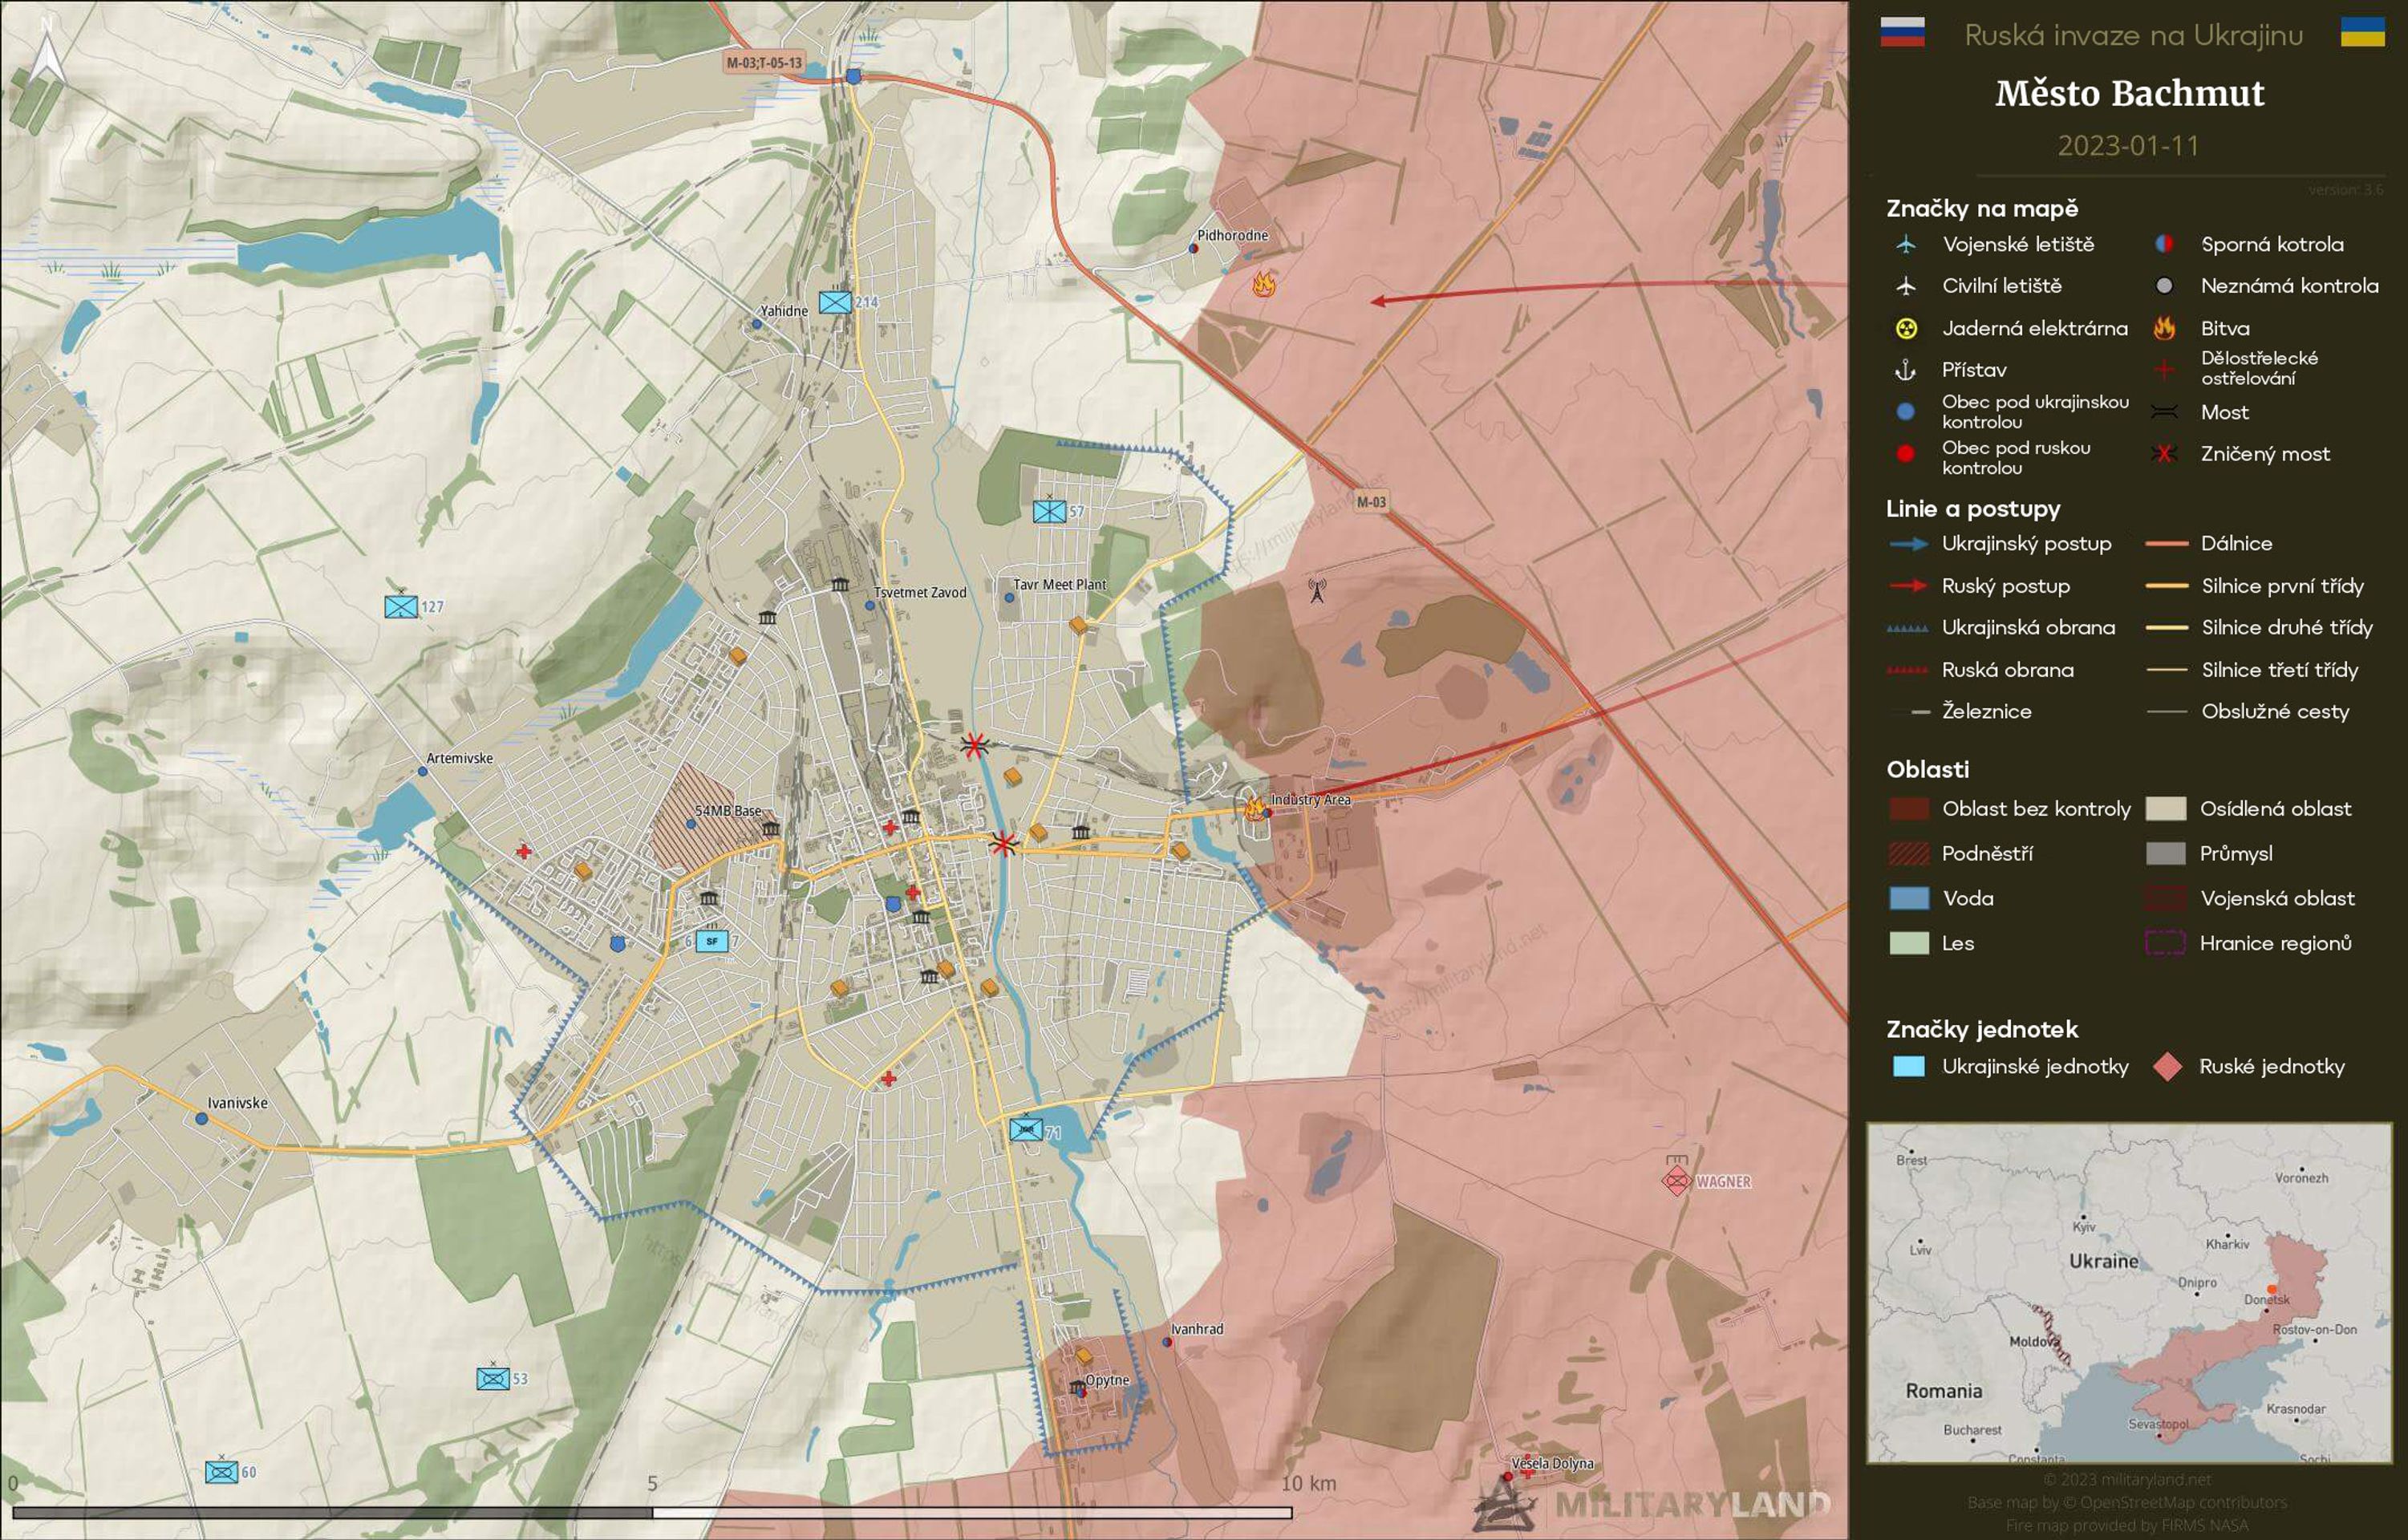Click the Pidhorodne settlement label
The width and height of the screenshot is (2408, 1540).
pos(1233,235)
